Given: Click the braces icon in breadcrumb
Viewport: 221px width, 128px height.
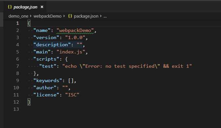Looking at the screenshot, I should point(70,16).
